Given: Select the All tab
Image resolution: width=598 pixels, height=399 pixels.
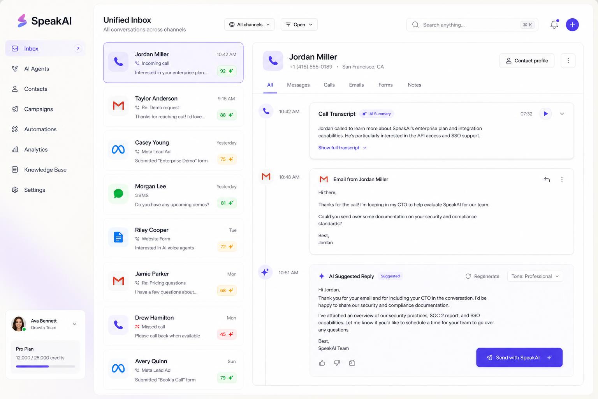Looking at the screenshot, I should (270, 85).
